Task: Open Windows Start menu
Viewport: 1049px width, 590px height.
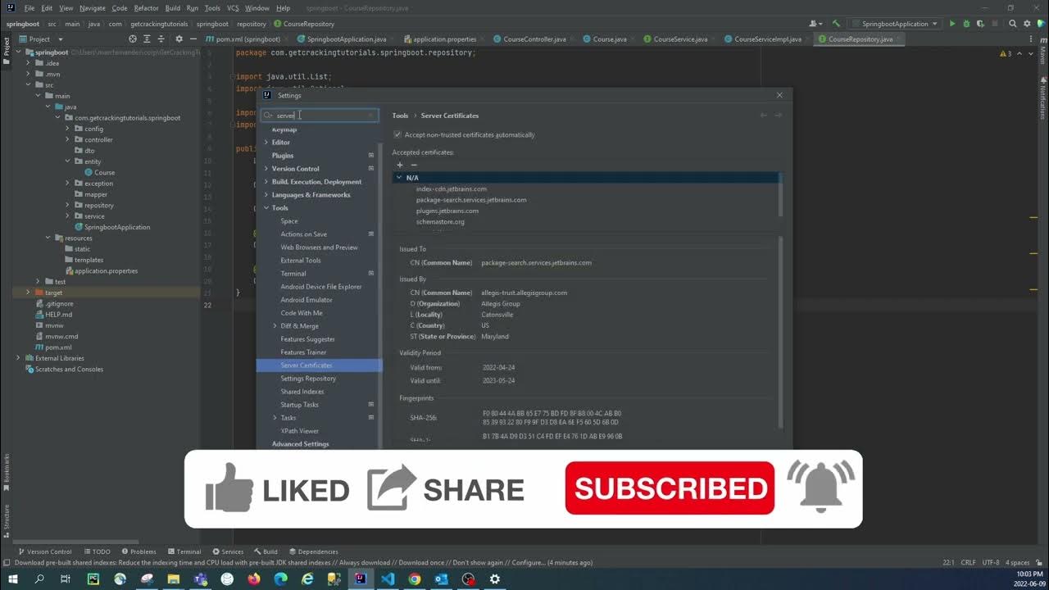Action: (12, 579)
